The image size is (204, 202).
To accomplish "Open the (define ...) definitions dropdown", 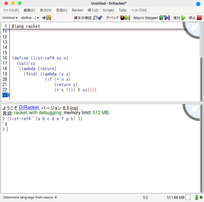I will [30, 18].
